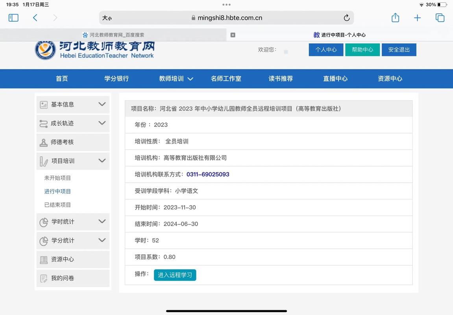
Task: Tap the phone number 0311-69025093 link
Action: click(x=208, y=174)
